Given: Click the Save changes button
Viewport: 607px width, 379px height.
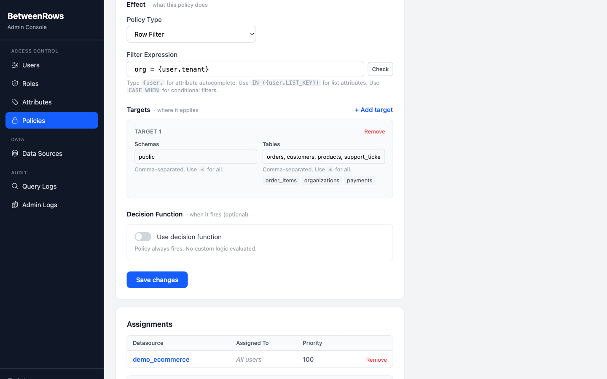Looking at the screenshot, I should (x=157, y=280).
